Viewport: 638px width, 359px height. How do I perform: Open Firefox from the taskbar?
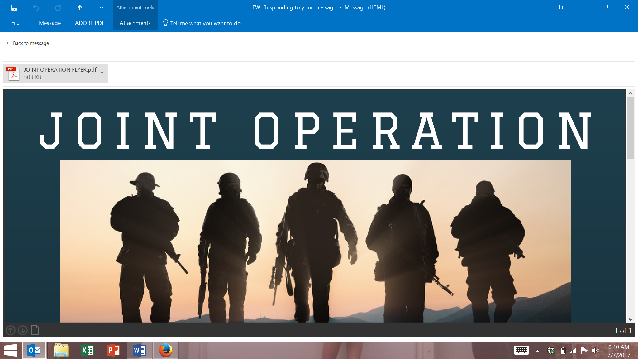coord(165,350)
